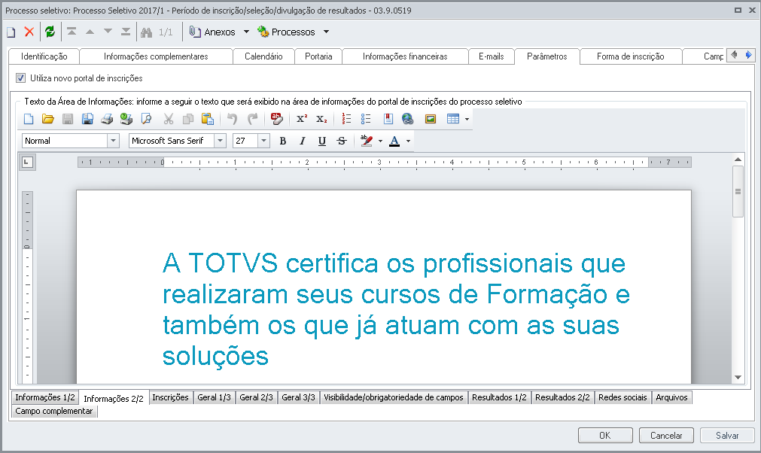This screenshot has height=453, width=761.
Task: Apply superscript formatting
Action: [302, 119]
